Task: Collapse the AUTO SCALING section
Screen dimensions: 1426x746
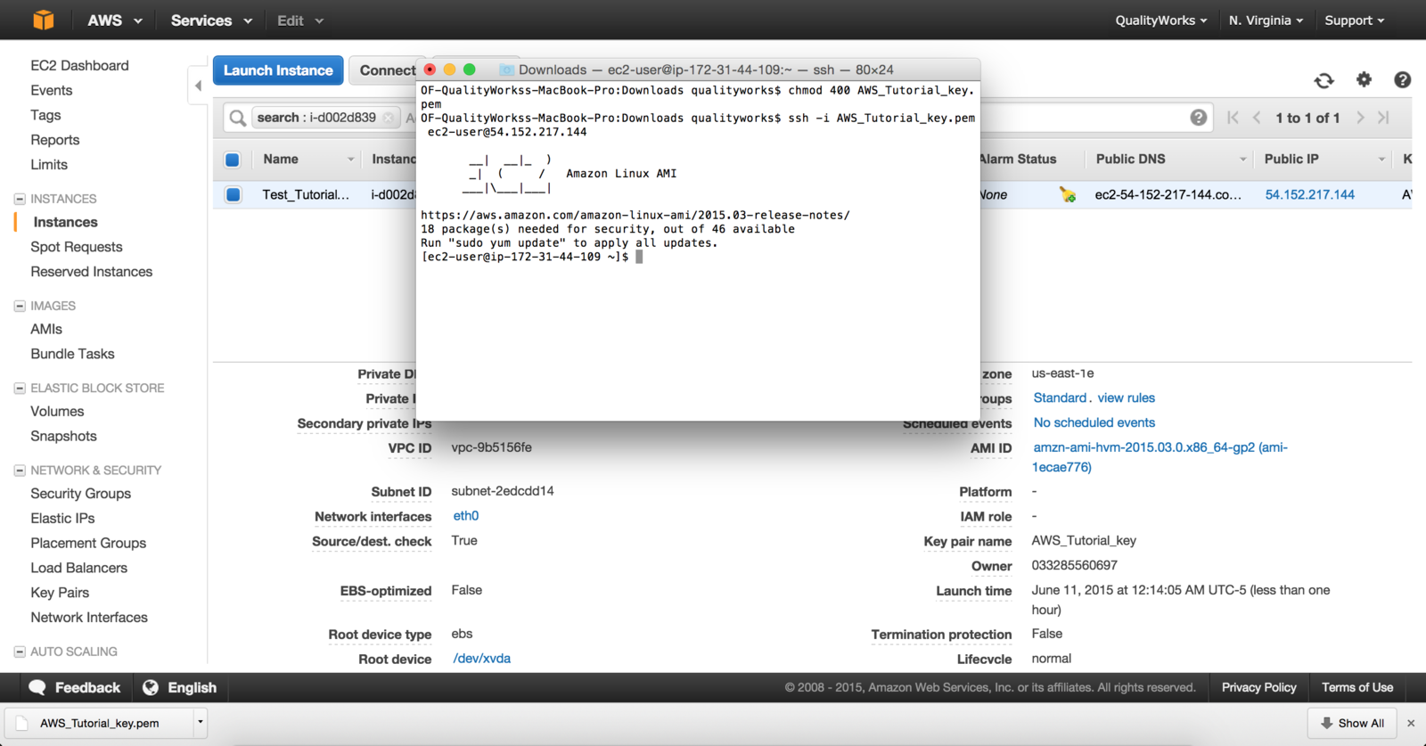Action: [x=20, y=652]
